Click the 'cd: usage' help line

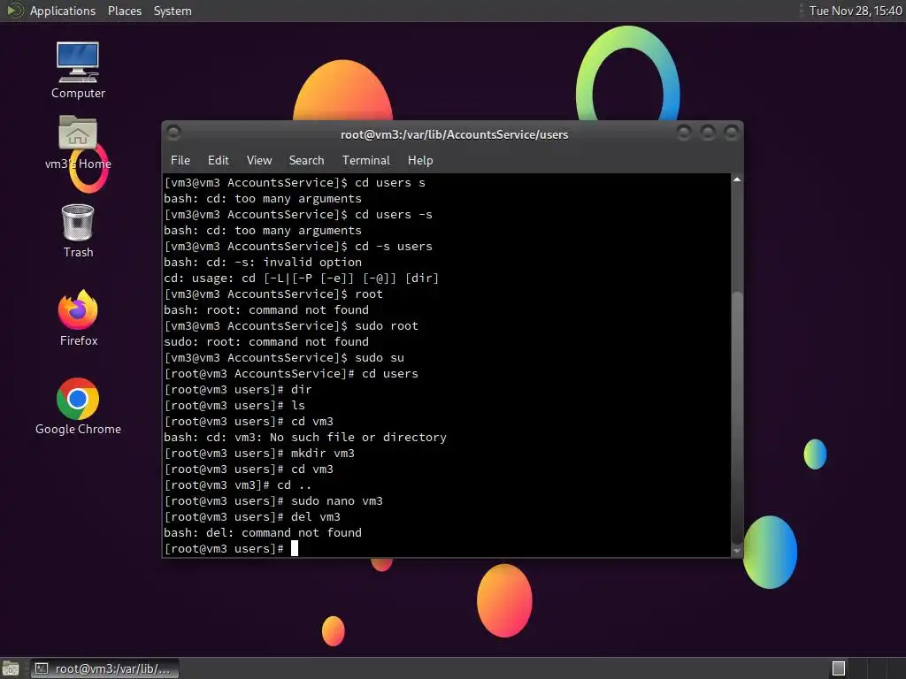[302, 278]
